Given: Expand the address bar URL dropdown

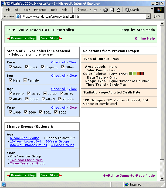Looking at the screenshot, I should (x=148, y=16).
